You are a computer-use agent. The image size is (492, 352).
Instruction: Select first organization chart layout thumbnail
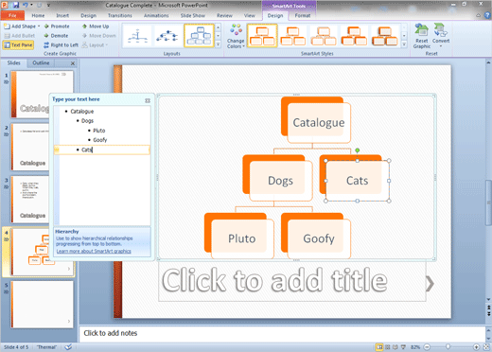point(137,36)
